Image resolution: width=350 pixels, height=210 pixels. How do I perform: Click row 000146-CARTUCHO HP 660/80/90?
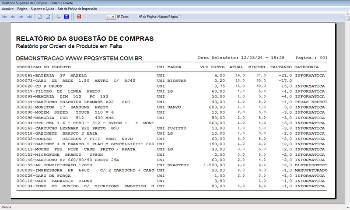pos(171,160)
